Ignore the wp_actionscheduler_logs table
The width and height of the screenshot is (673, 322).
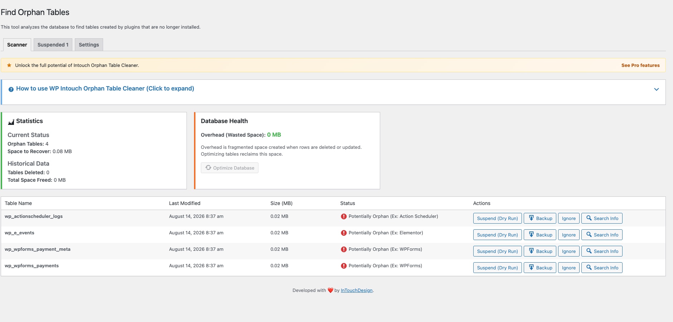(569, 218)
